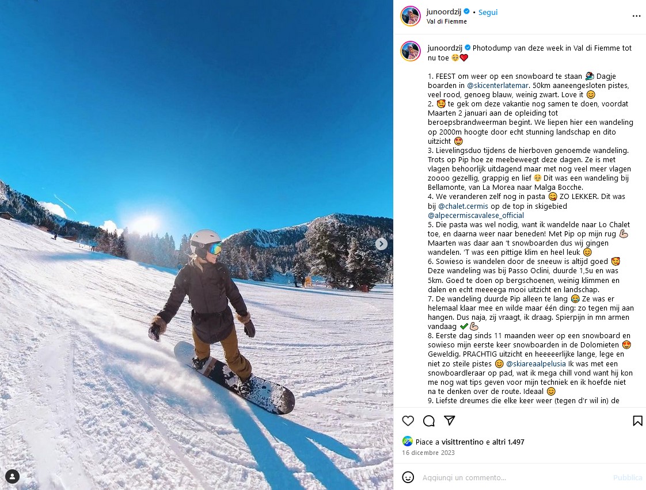Open the @skiareaalpelusia mention
Viewport: 646px width, 490px height.
click(x=535, y=363)
